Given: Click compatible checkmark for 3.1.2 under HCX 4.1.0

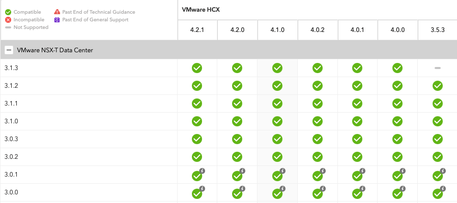Looking at the screenshot, I should [277, 86].
